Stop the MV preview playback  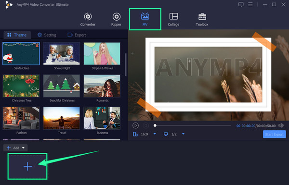(146, 125)
